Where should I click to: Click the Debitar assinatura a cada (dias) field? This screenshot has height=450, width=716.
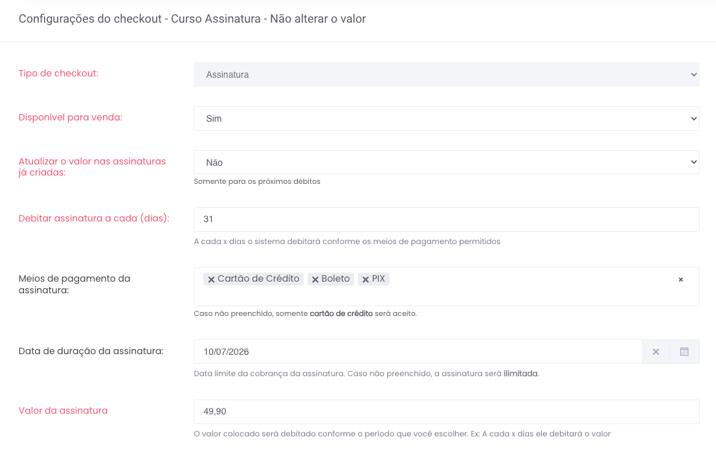(446, 219)
